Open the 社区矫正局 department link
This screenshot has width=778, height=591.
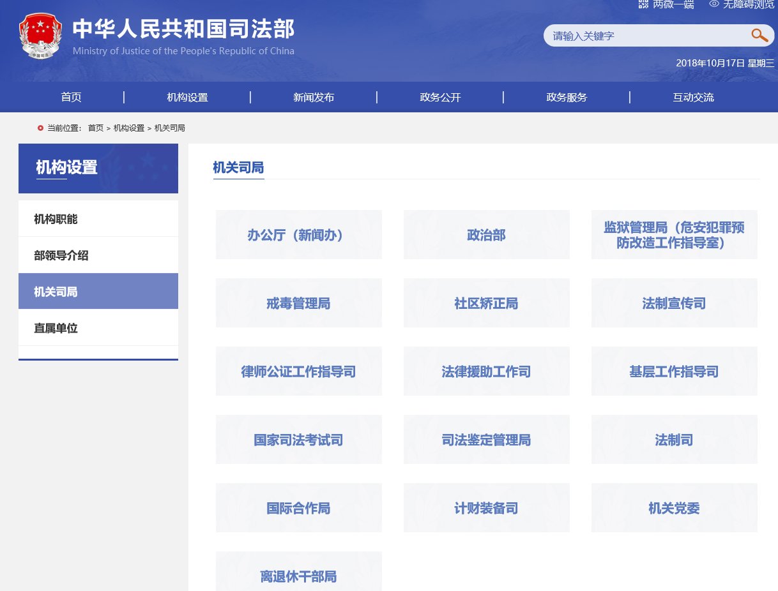point(486,303)
